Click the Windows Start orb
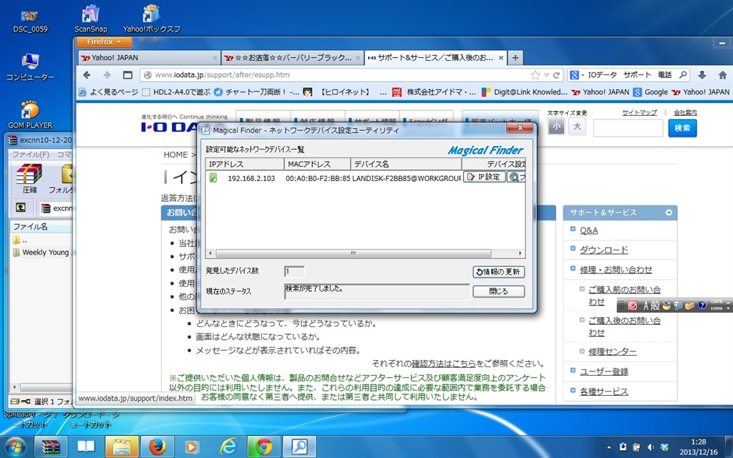 coord(16,447)
